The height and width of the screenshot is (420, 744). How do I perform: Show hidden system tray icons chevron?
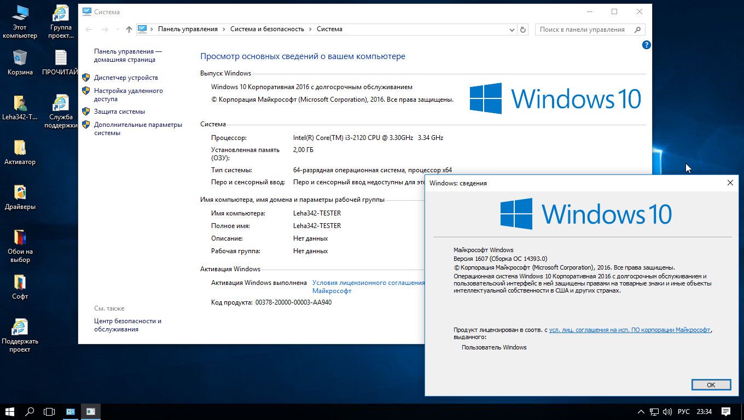(641, 411)
